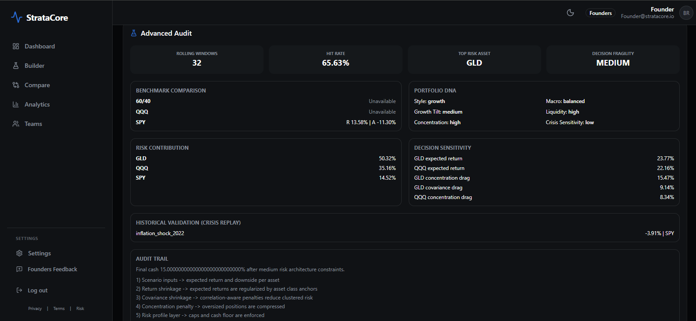Viewport: 696px width, 321px height.
Task: Click the Final cash audit trail line
Action: pos(240,269)
